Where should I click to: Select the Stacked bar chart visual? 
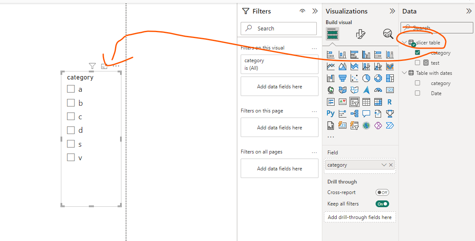(330, 55)
